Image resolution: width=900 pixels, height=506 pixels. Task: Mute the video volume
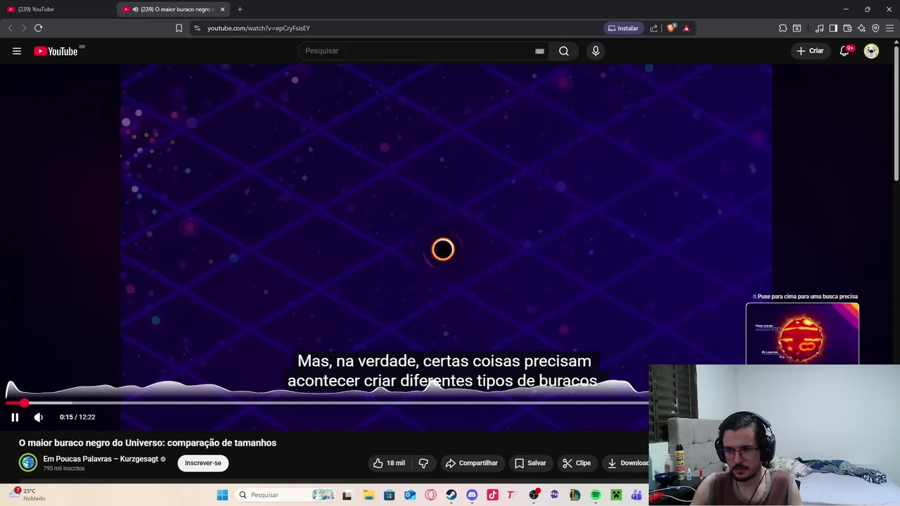39,417
